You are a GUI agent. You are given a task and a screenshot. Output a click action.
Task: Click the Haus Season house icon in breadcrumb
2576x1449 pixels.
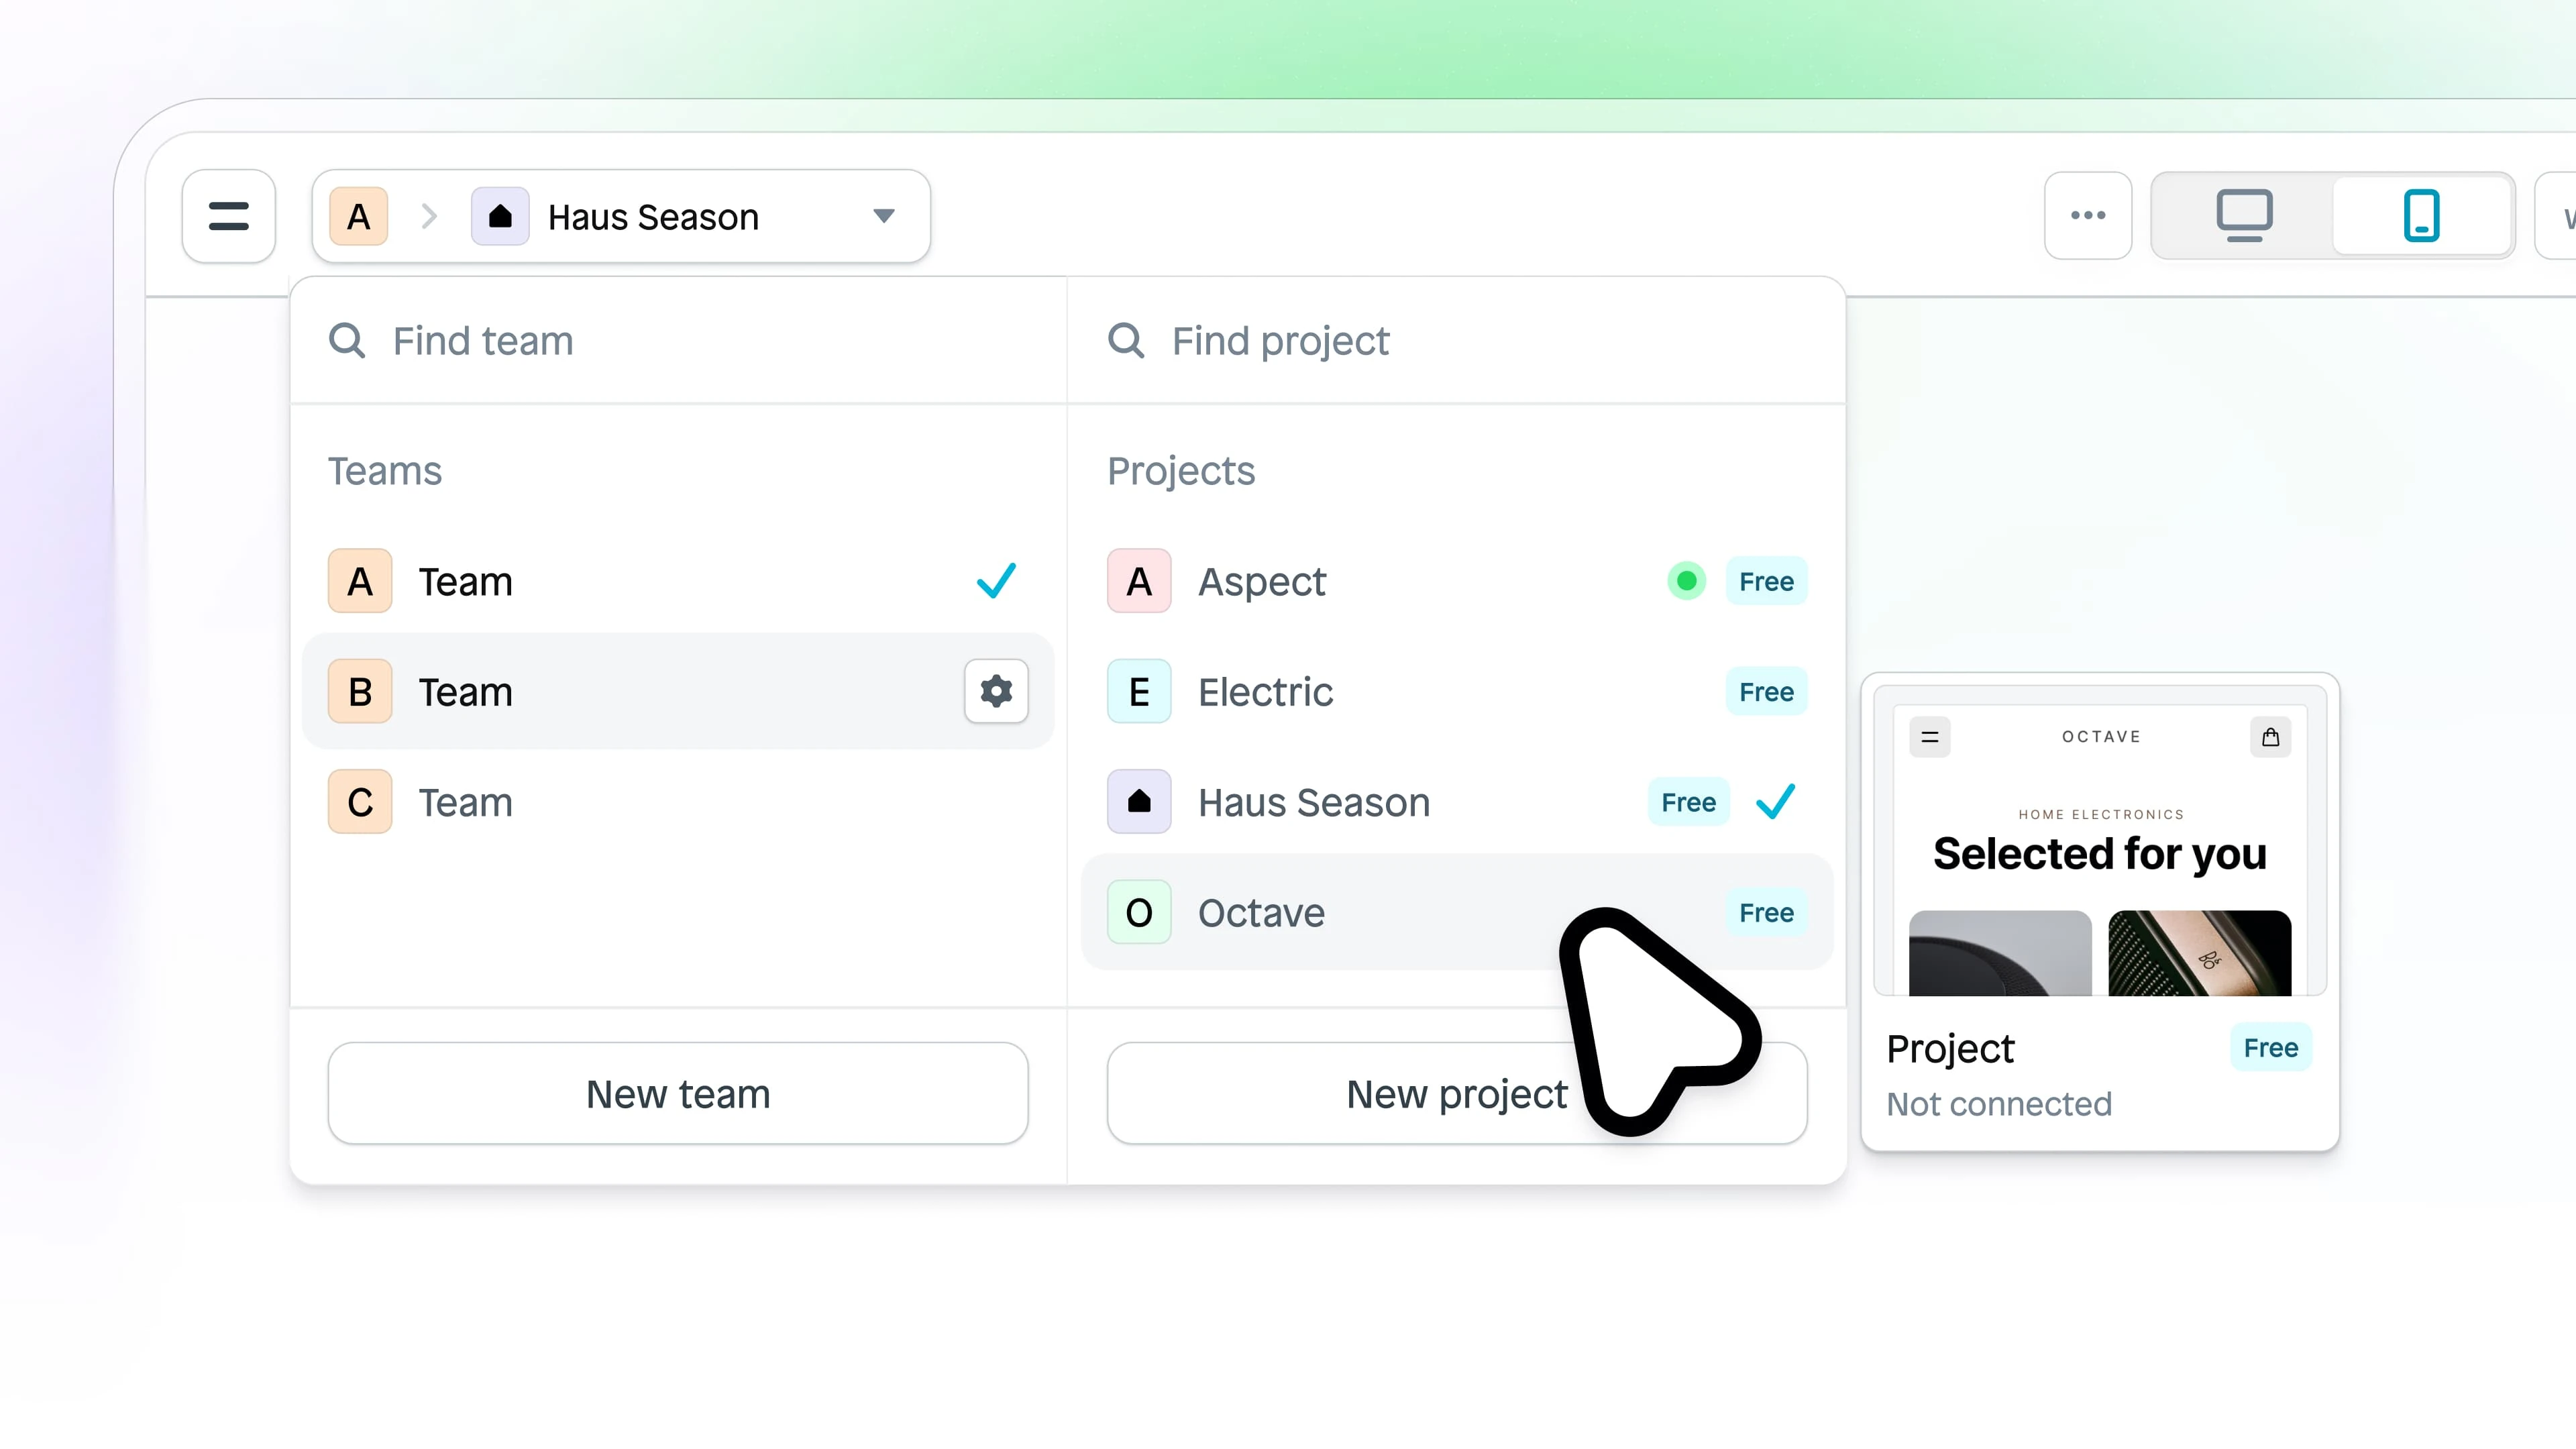tap(500, 216)
